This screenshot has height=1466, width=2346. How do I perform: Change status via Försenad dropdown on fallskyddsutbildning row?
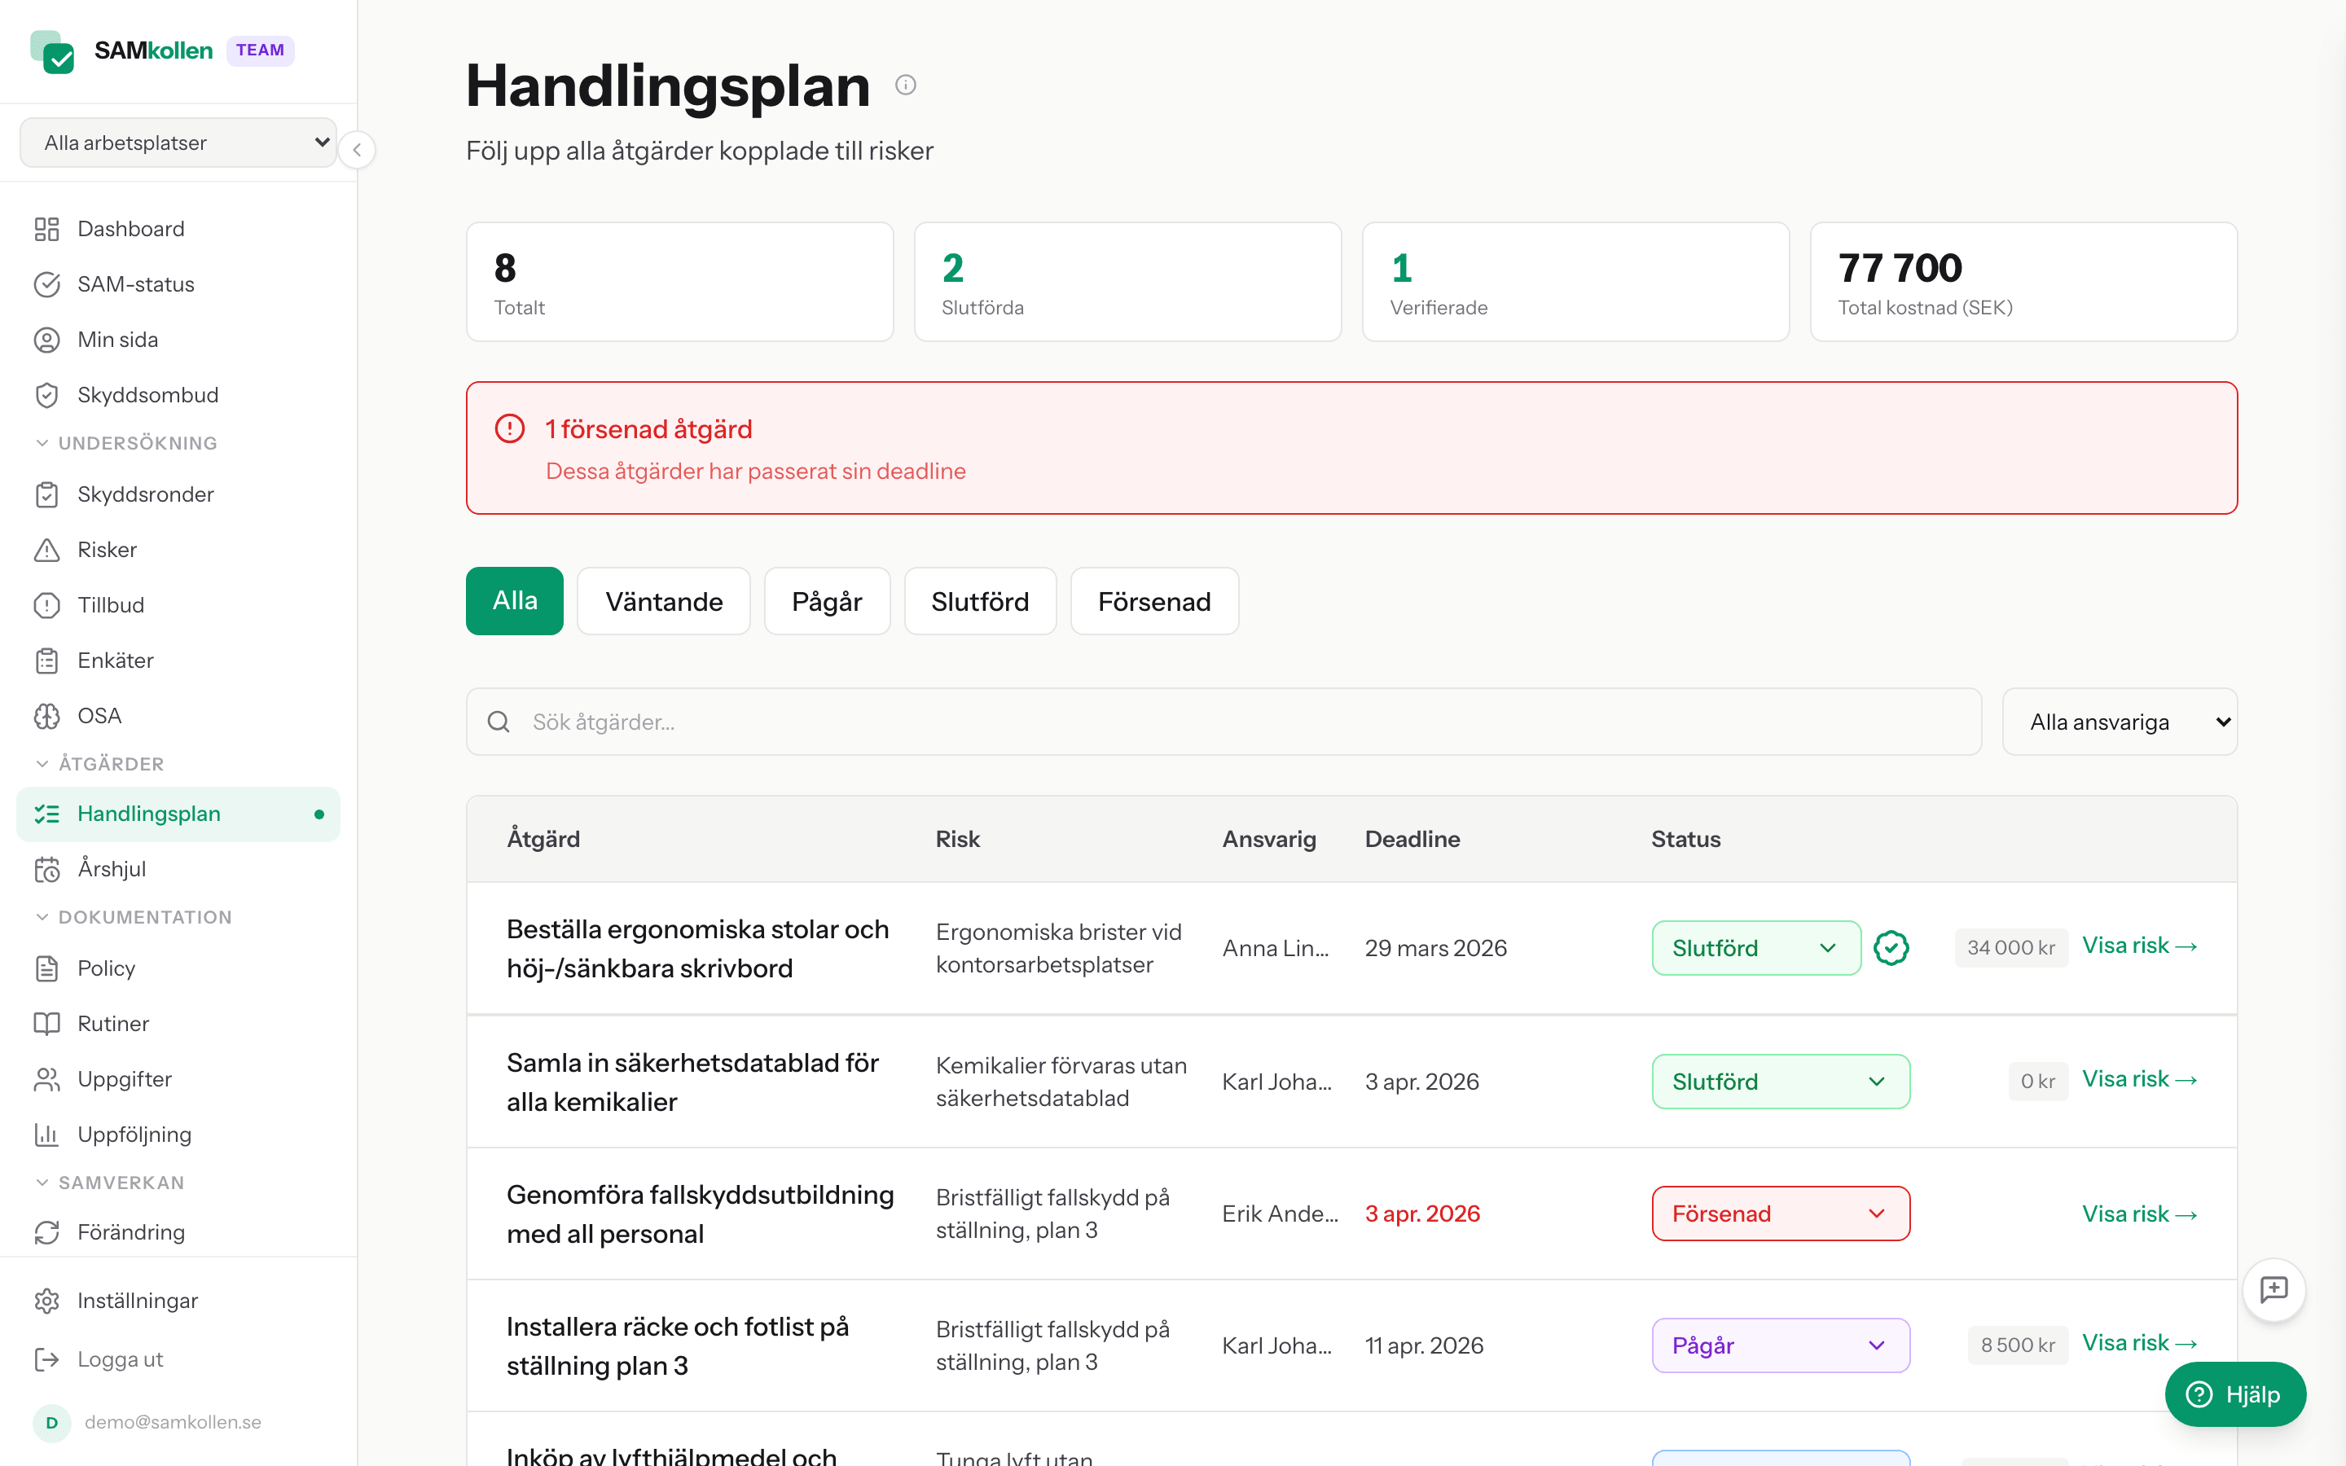[x=1780, y=1213]
